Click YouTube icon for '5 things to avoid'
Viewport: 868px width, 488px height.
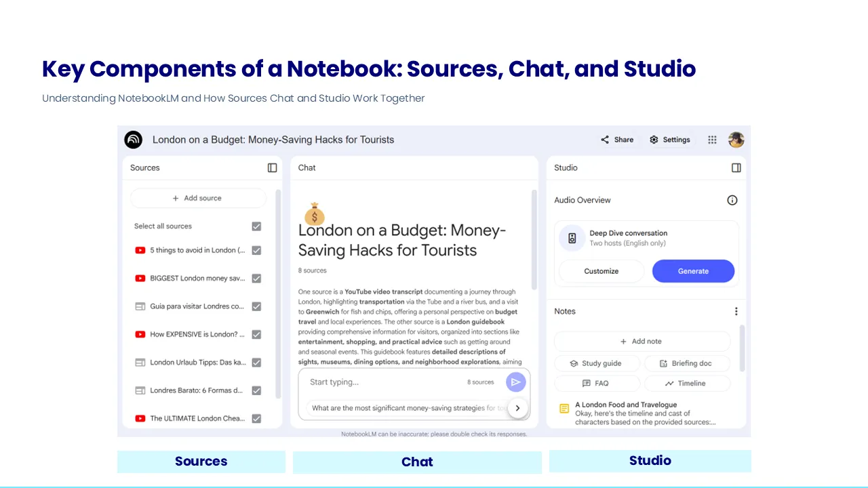140,250
